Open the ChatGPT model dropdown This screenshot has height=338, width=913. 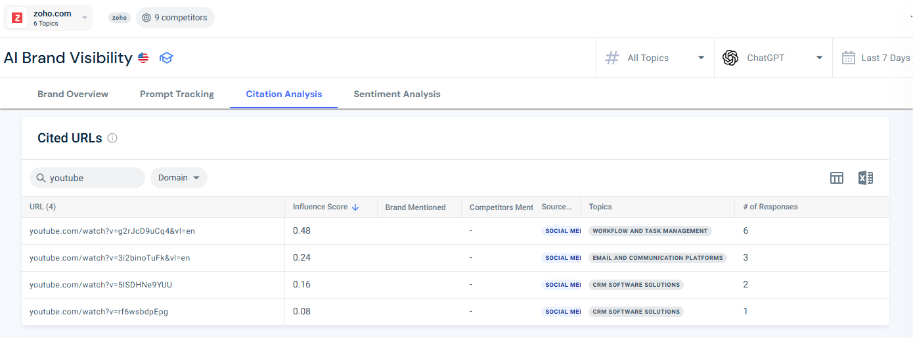pyautogui.click(x=773, y=58)
